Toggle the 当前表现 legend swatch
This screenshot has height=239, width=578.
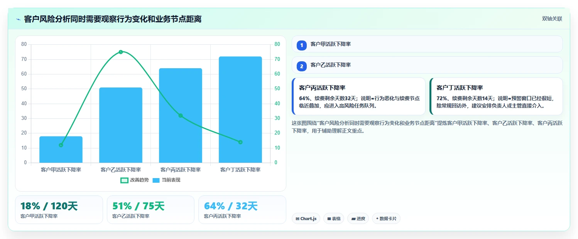click(x=156, y=180)
